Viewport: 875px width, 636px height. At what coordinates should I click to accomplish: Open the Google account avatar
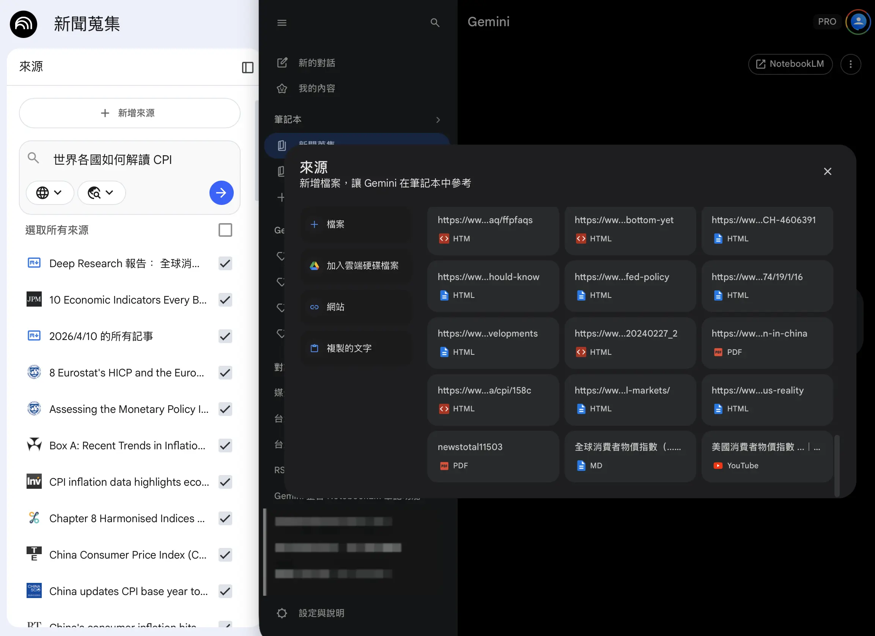pos(858,22)
